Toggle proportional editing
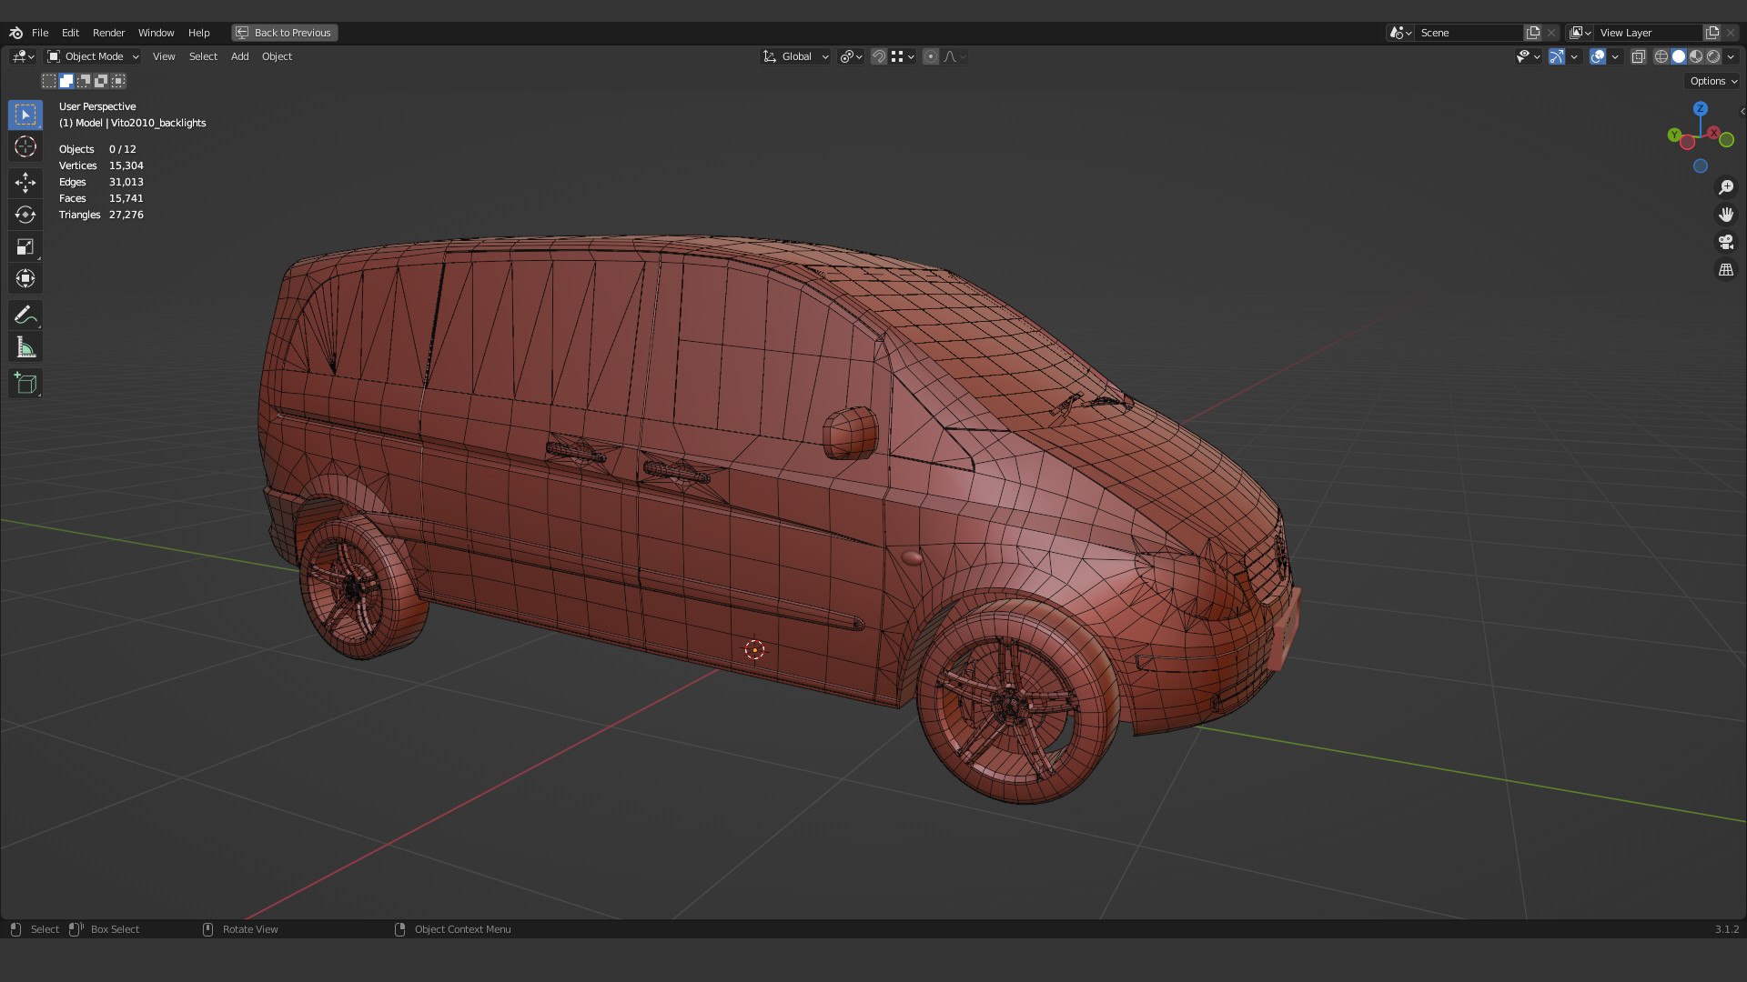1747x982 pixels. pos(930,56)
